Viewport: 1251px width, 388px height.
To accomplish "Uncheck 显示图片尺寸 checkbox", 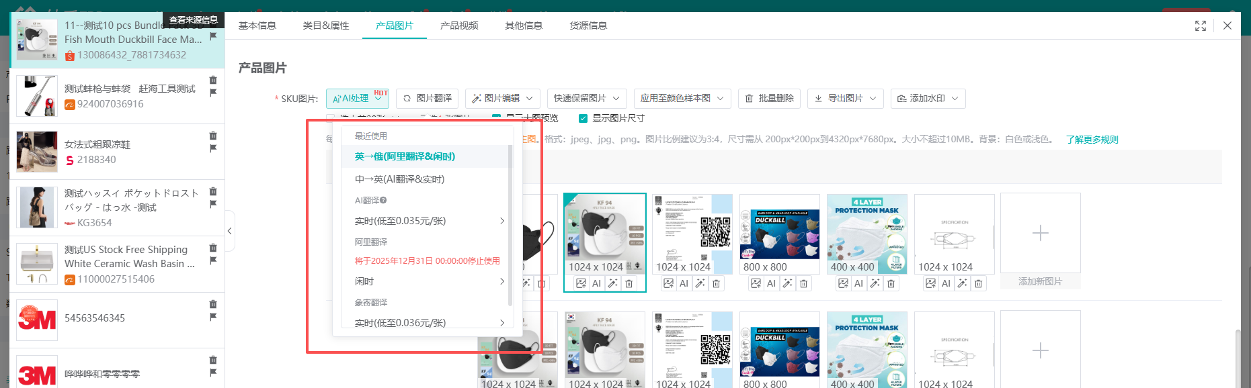I will (583, 118).
